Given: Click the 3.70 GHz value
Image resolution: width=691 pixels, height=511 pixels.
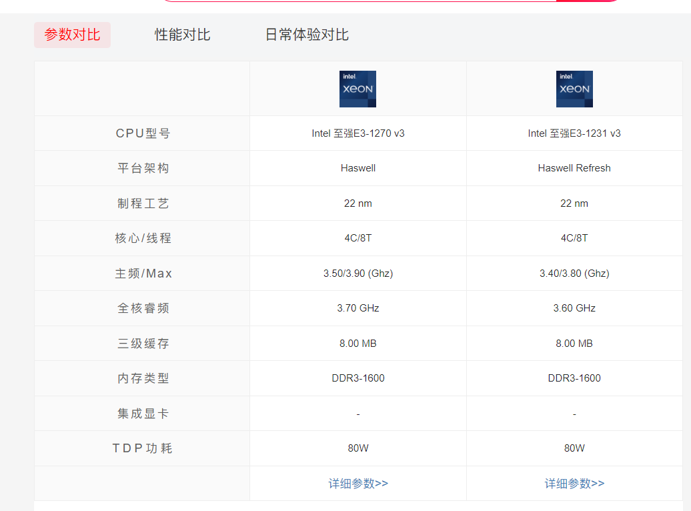Looking at the screenshot, I should [358, 308].
